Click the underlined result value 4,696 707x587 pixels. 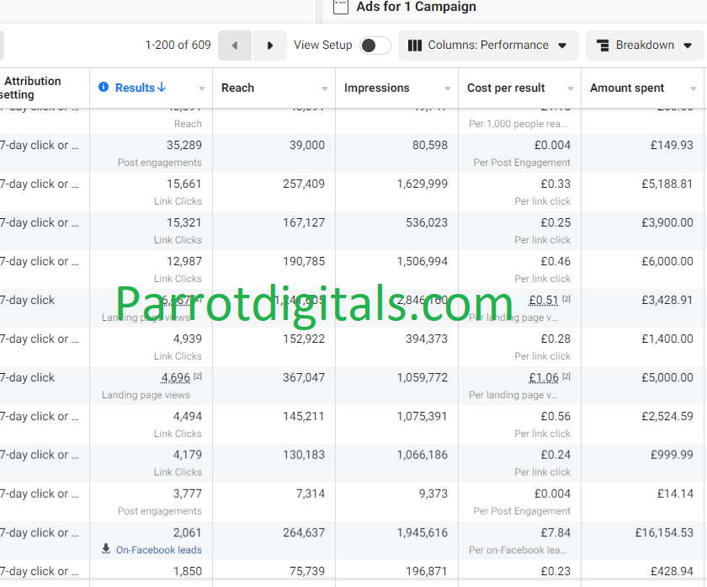176,377
